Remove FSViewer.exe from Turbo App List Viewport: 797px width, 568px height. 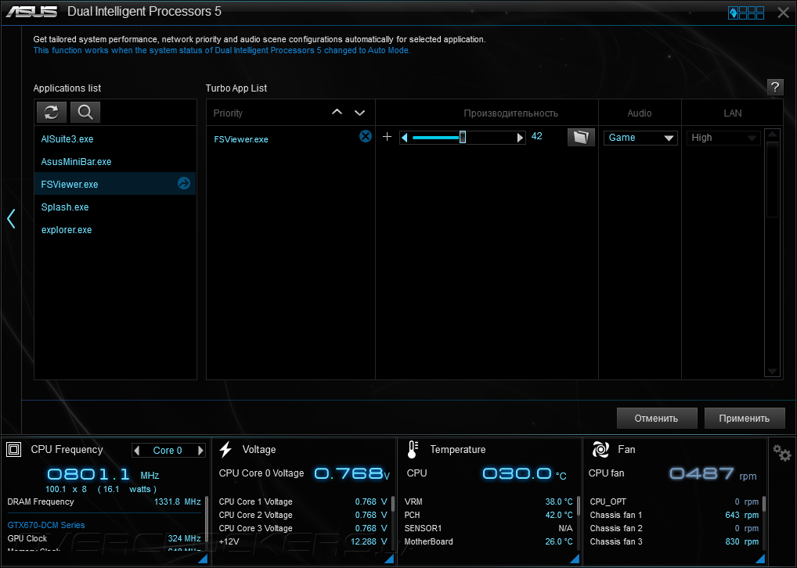[366, 136]
